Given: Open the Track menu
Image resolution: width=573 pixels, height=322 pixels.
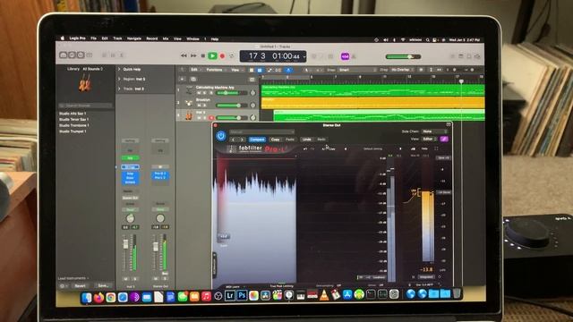Looking at the screenshot, I should (x=117, y=38).
